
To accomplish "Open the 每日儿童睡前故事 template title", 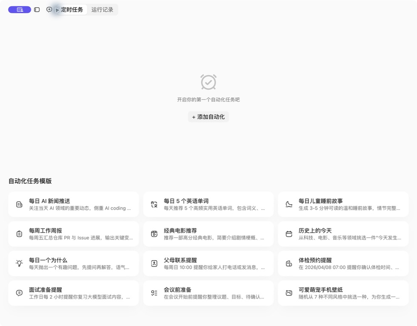I will (x=320, y=201).
